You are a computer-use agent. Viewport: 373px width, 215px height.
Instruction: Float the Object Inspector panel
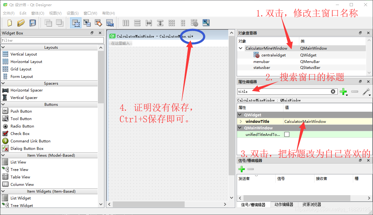[x=360, y=33]
